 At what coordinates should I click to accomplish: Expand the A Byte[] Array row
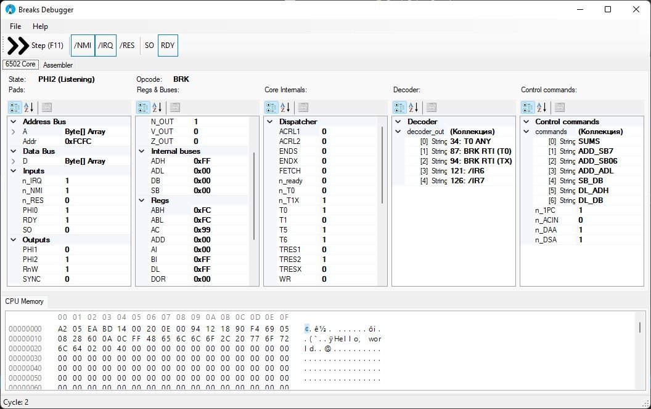coord(14,132)
